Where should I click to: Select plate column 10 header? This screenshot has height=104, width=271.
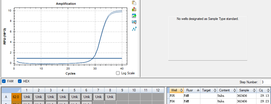pyautogui.click(x=134, y=90)
